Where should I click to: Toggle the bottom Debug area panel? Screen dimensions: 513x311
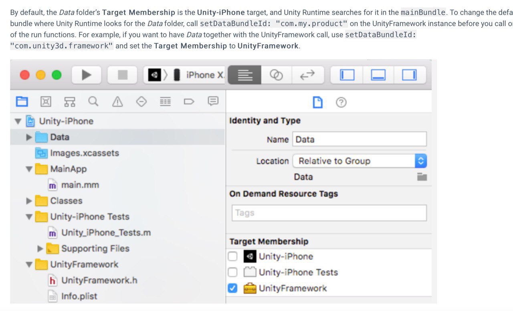click(x=378, y=75)
